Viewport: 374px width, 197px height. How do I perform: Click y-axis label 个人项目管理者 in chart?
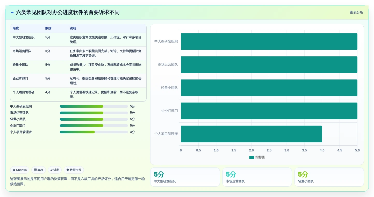[x=166, y=134]
